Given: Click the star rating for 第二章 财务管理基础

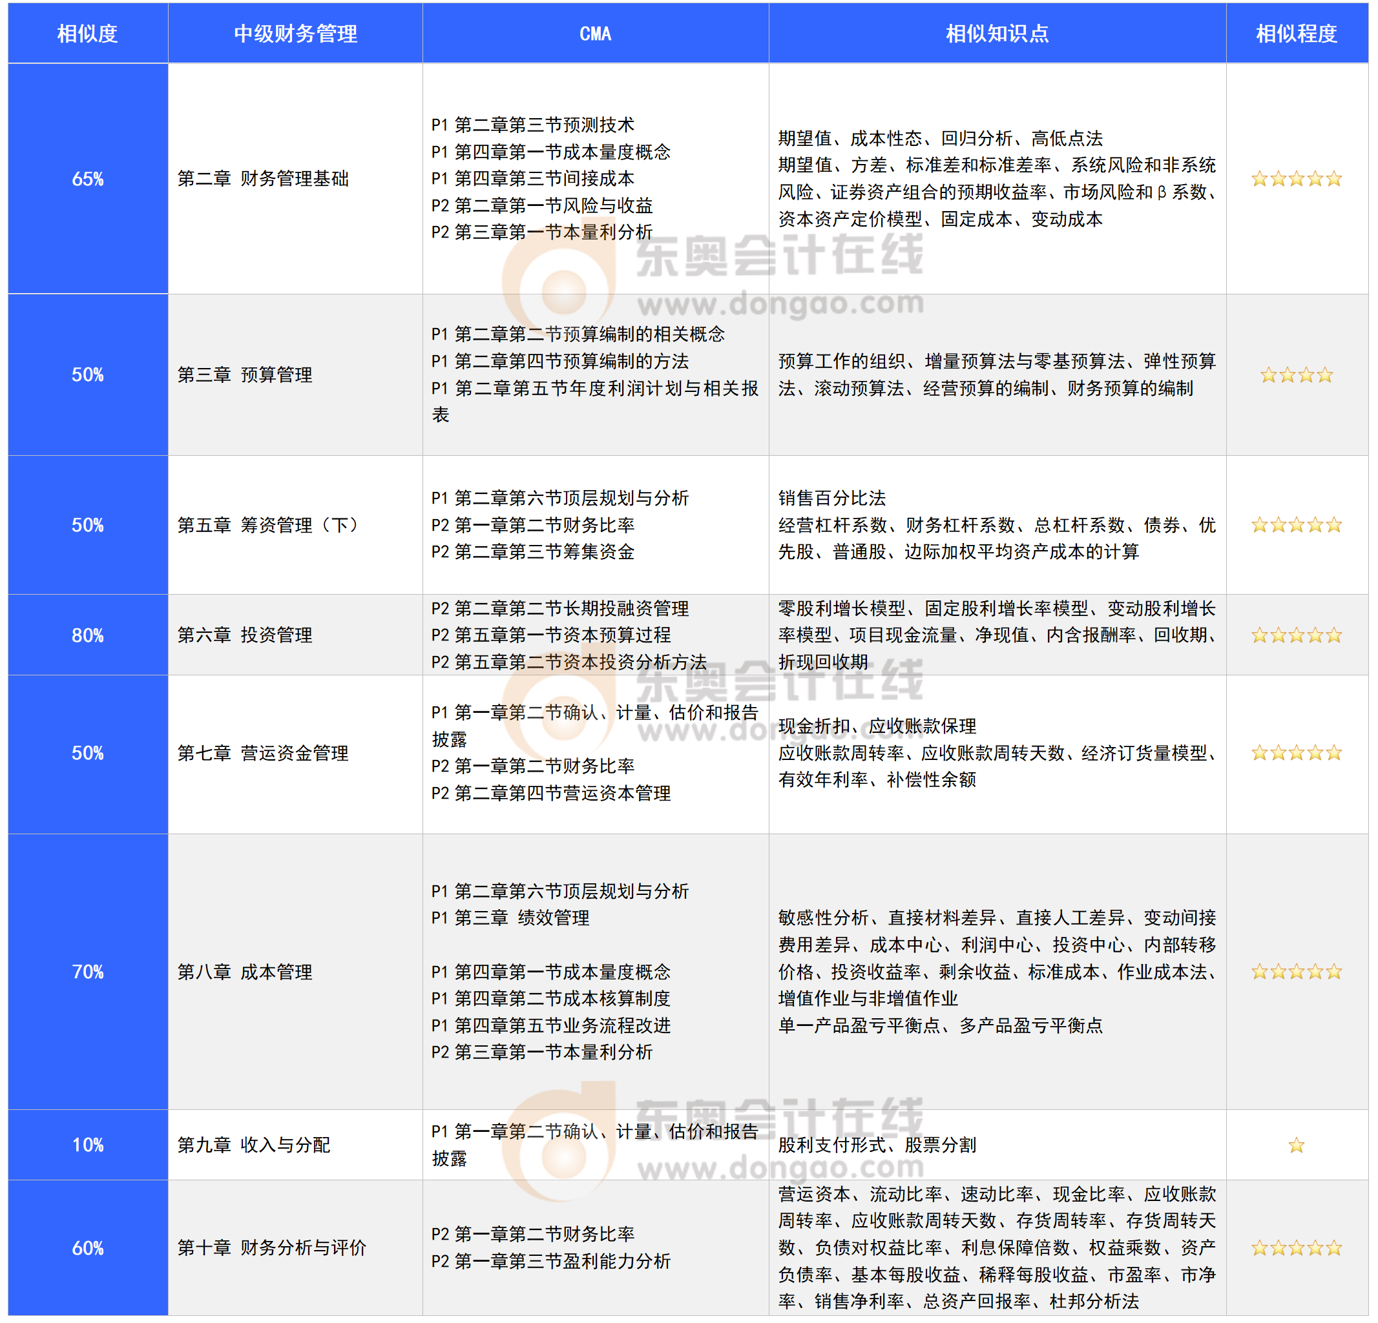Looking at the screenshot, I should point(1296,179).
